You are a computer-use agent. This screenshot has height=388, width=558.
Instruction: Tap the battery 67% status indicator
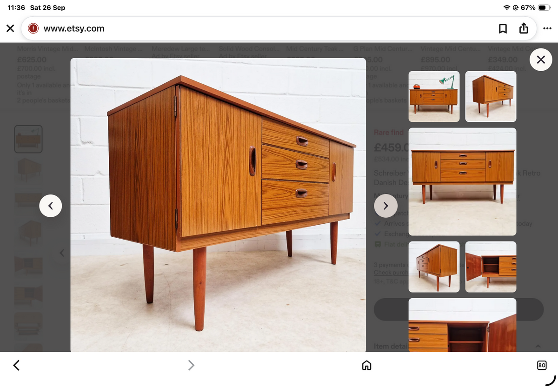[536, 8]
